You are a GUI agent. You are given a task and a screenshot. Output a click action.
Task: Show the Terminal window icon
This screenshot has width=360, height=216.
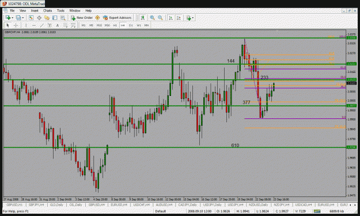coord(55,18)
